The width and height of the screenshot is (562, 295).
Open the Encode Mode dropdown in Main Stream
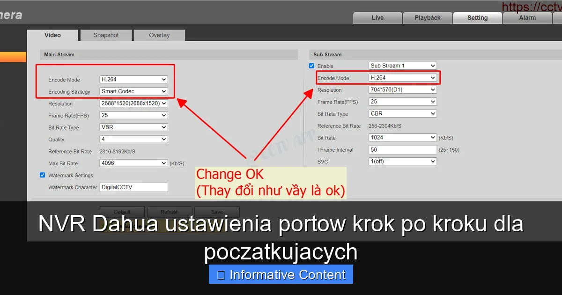click(x=133, y=80)
